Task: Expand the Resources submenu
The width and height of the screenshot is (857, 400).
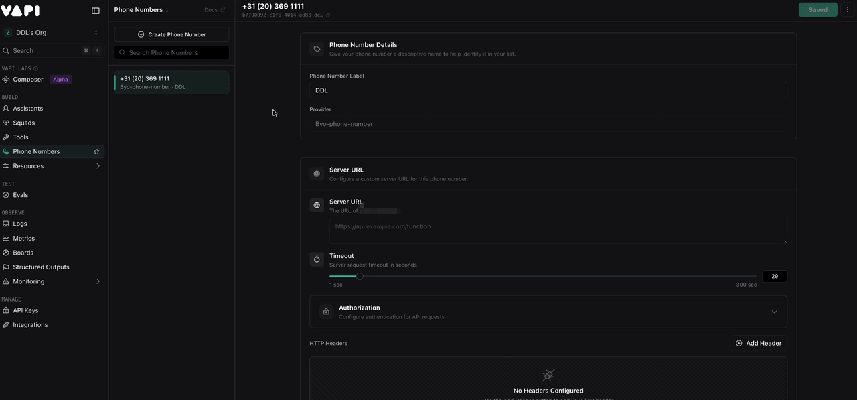Action: coord(98,166)
